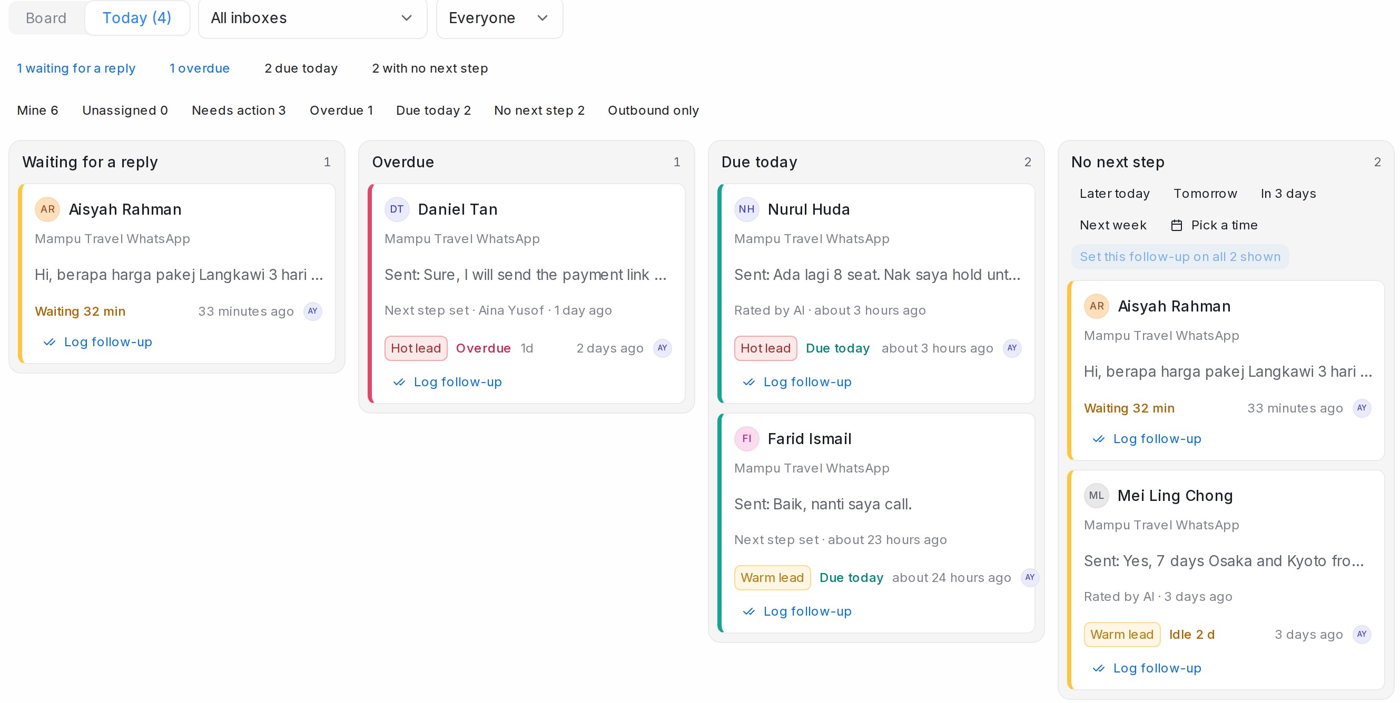
Task: Click the 1 overdue summary link
Action: coord(200,68)
